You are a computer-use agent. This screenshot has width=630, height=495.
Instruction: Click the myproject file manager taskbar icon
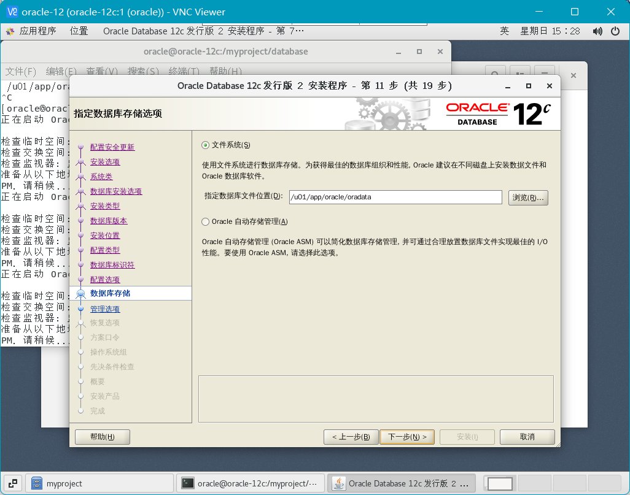point(37,483)
